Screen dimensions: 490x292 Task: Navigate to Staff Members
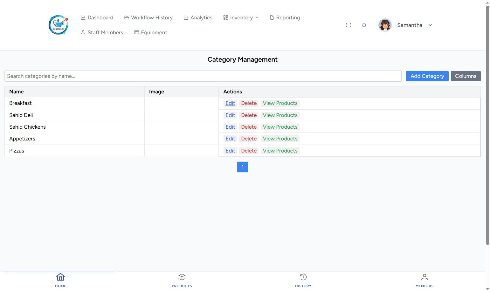pyautogui.click(x=102, y=32)
